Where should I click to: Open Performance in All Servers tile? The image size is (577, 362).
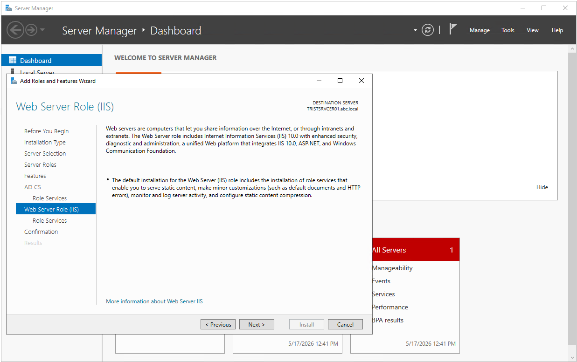[x=390, y=307]
